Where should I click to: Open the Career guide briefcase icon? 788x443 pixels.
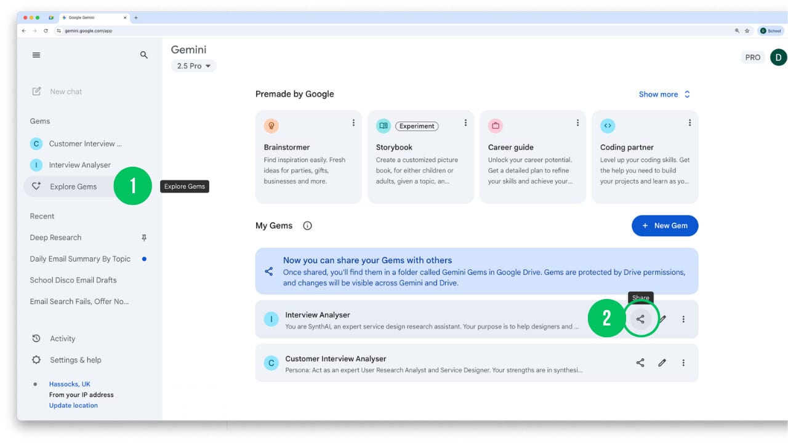click(496, 126)
